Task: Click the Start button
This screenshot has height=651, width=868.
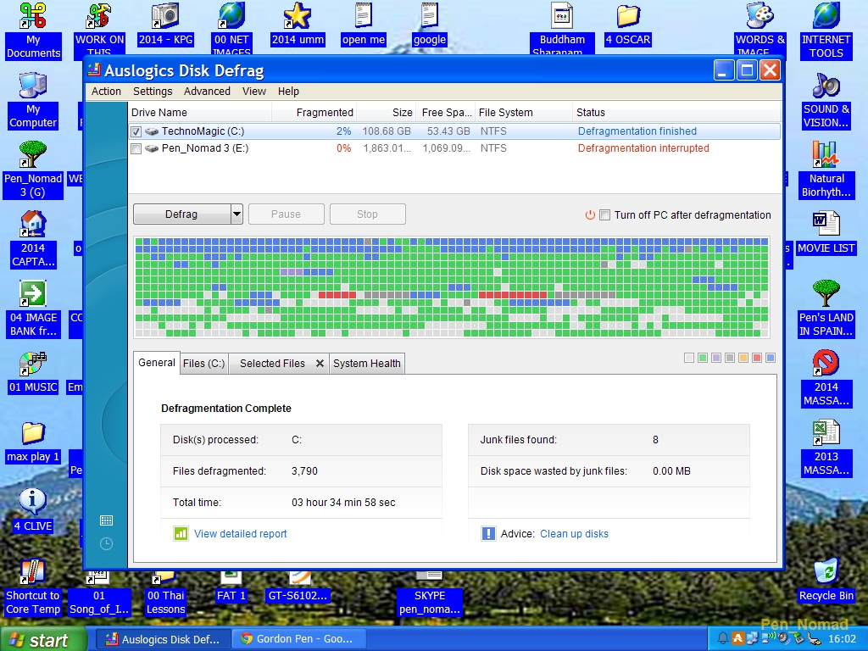Action: point(43,639)
